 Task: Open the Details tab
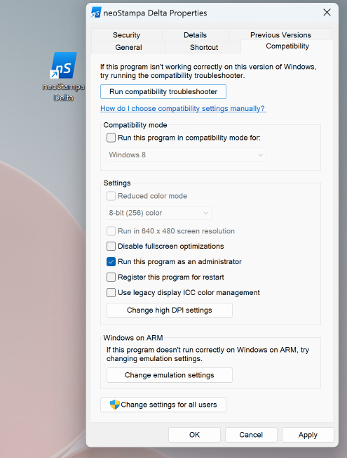195,35
